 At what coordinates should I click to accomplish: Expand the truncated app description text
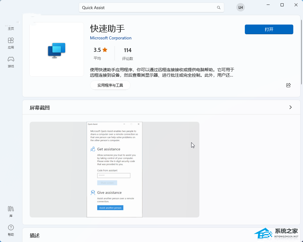click(162, 72)
